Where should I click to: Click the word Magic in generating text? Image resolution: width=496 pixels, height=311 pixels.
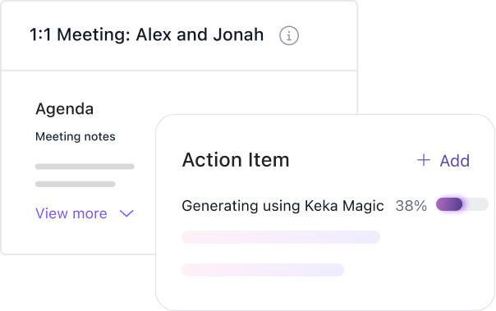point(363,207)
